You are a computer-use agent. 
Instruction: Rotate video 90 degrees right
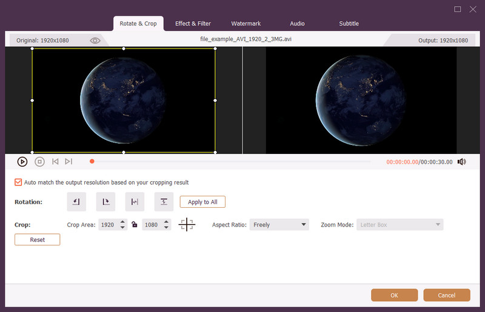pos(105,202)
